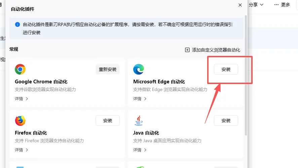
Task: Install the Firefox 自动化 plugin
Action: pyautogui.click(x=108, y=120)
